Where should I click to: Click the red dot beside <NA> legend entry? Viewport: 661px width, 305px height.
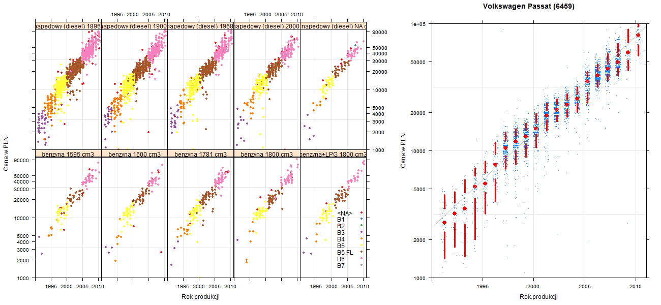[361, 212]
